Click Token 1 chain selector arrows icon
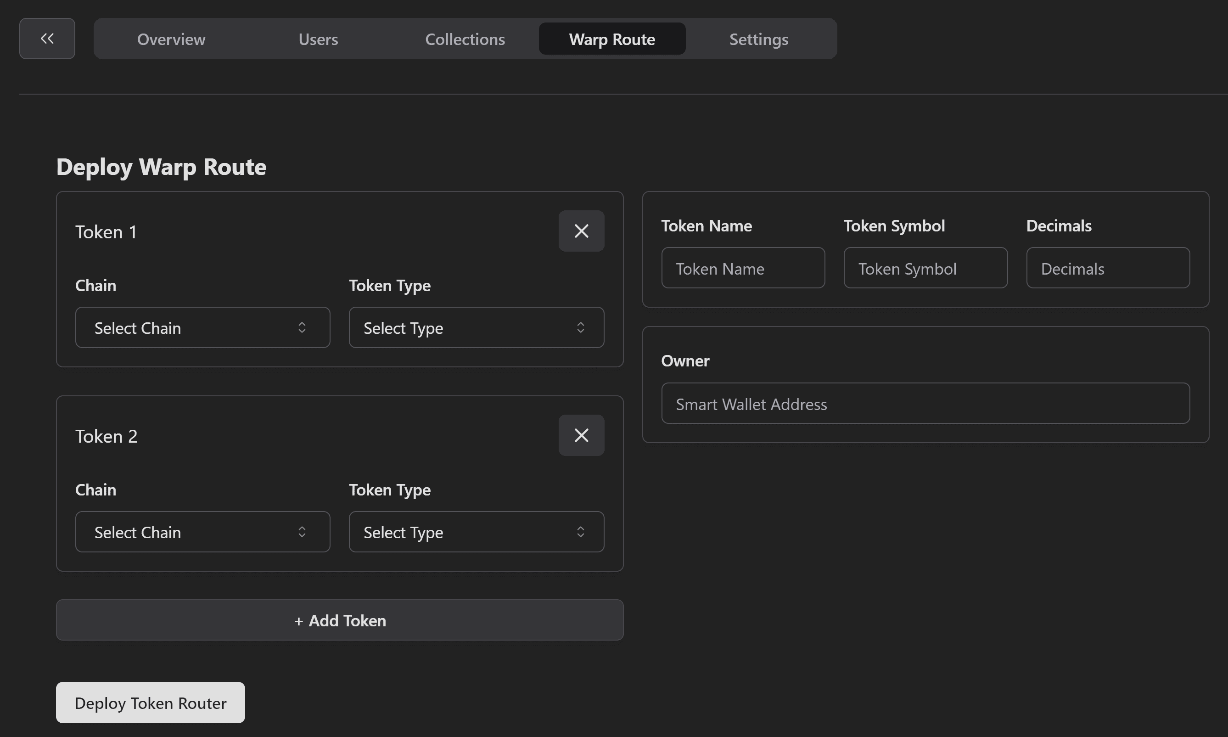 (x=302, y=327)
